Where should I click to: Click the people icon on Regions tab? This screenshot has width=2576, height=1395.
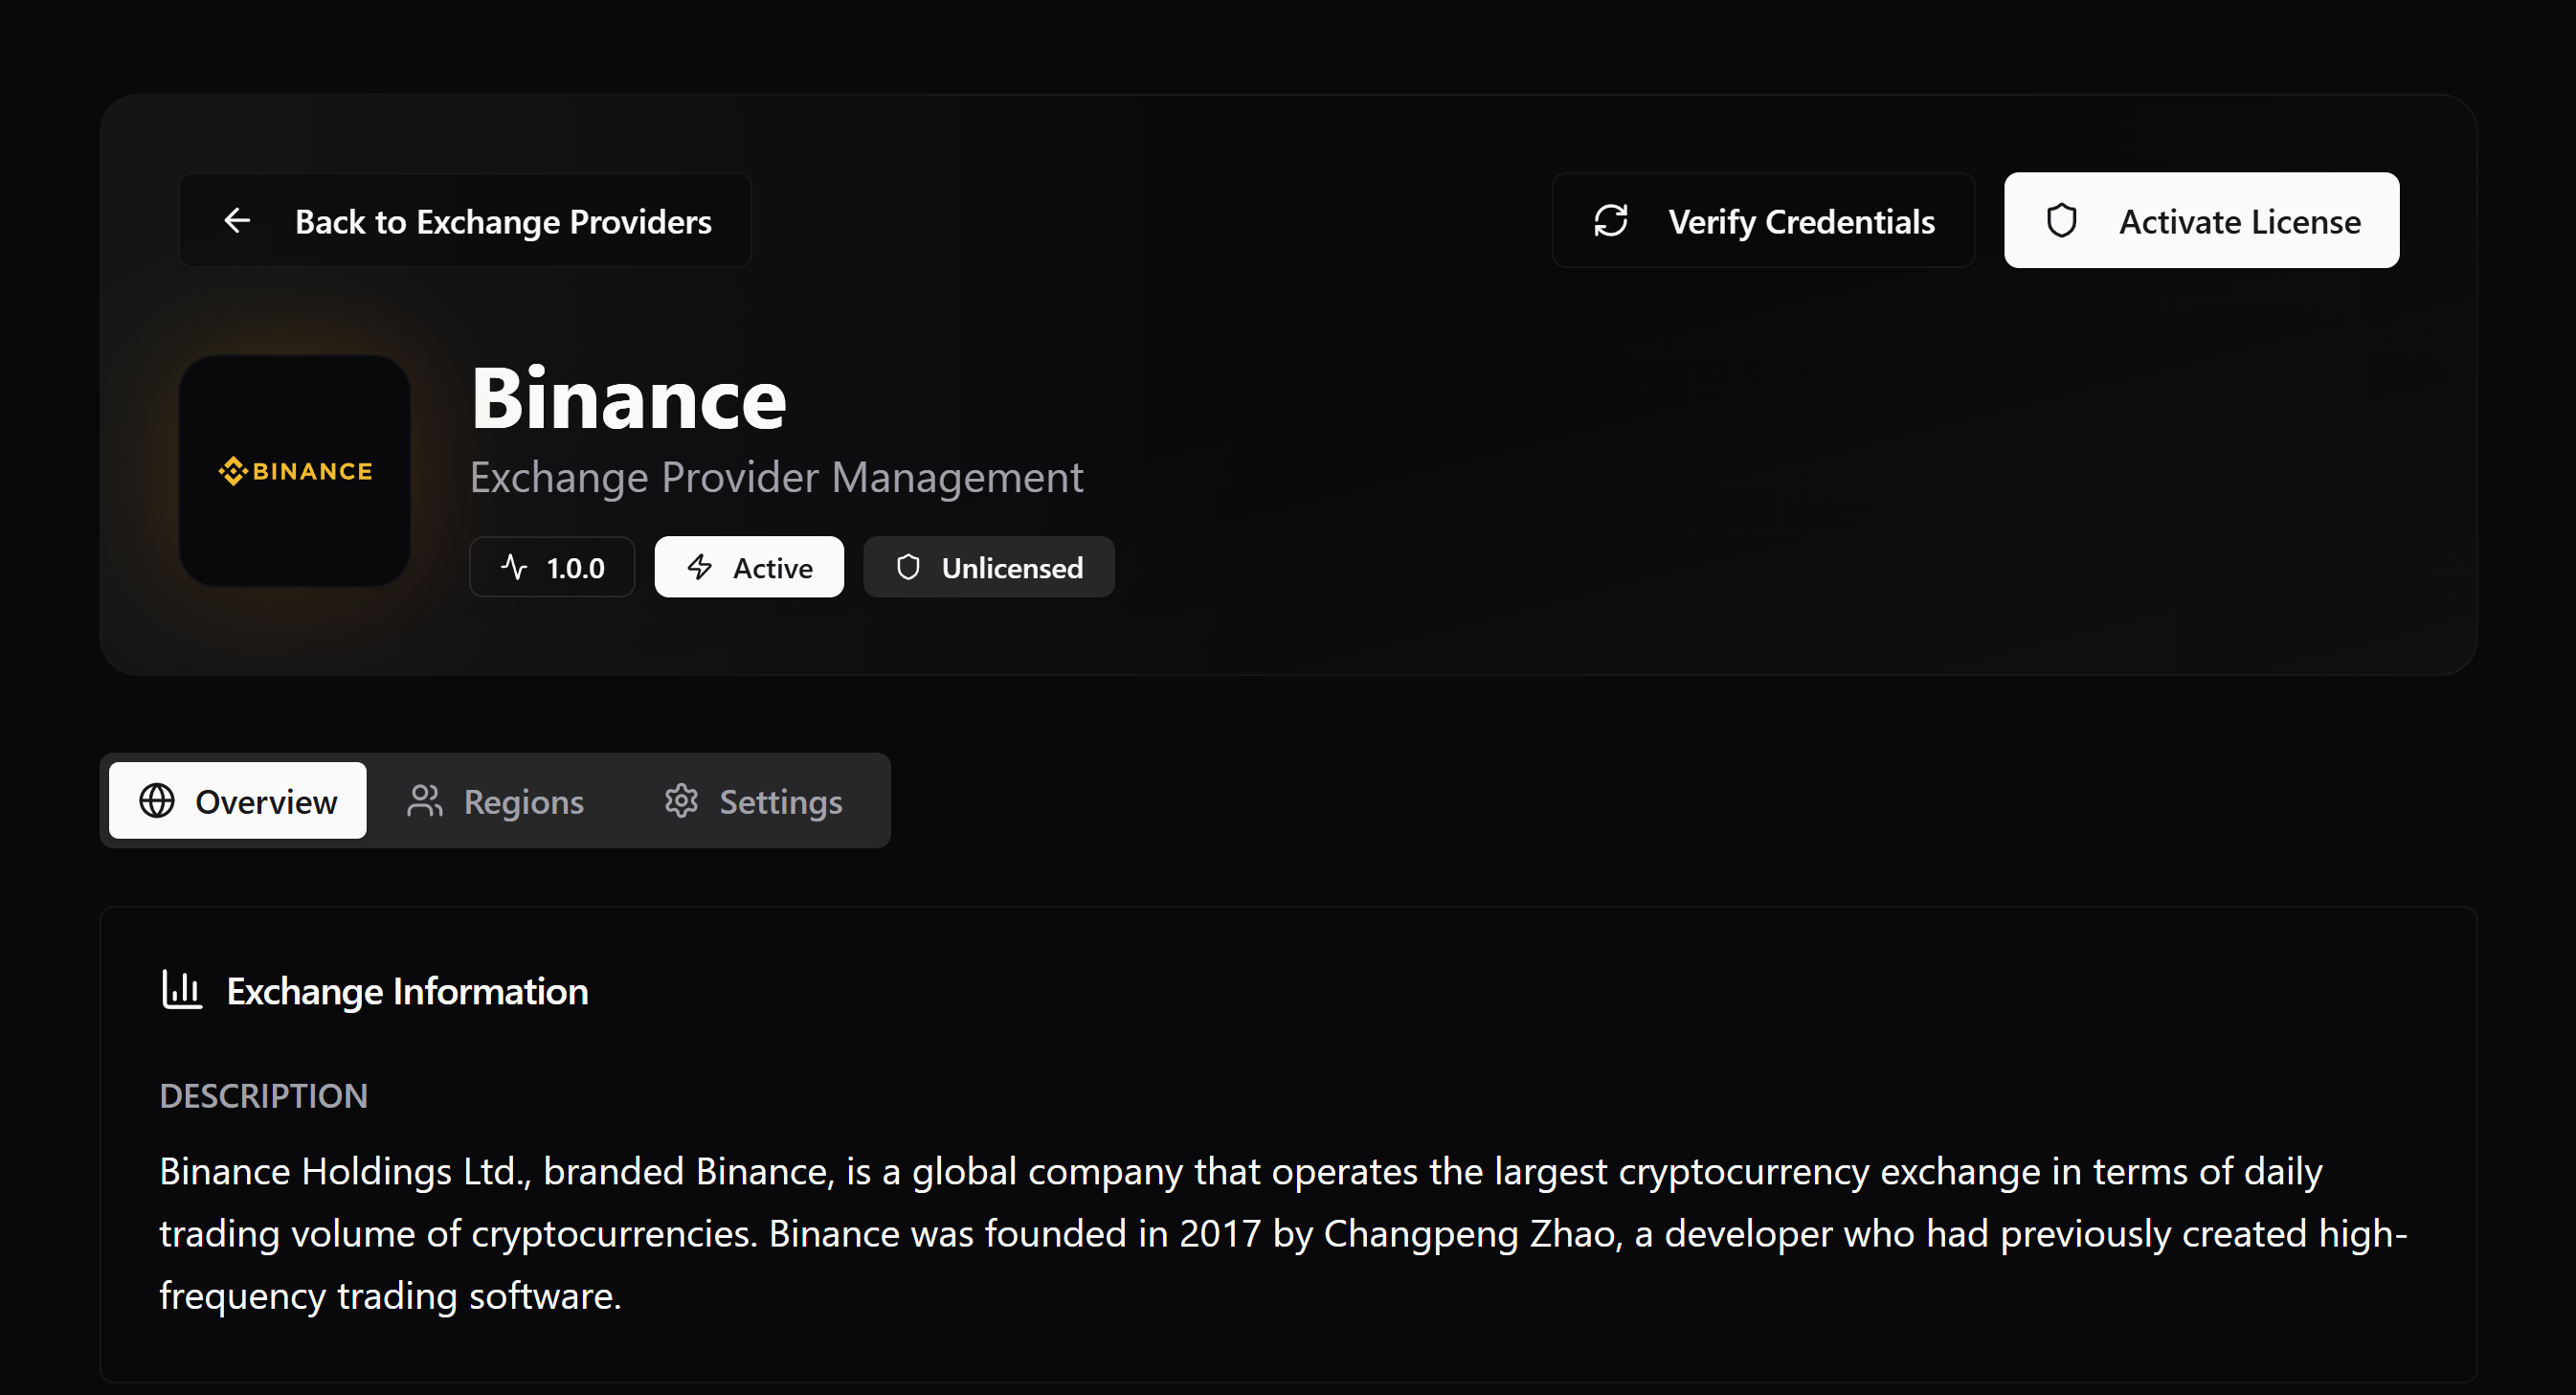tap(424, 801)
